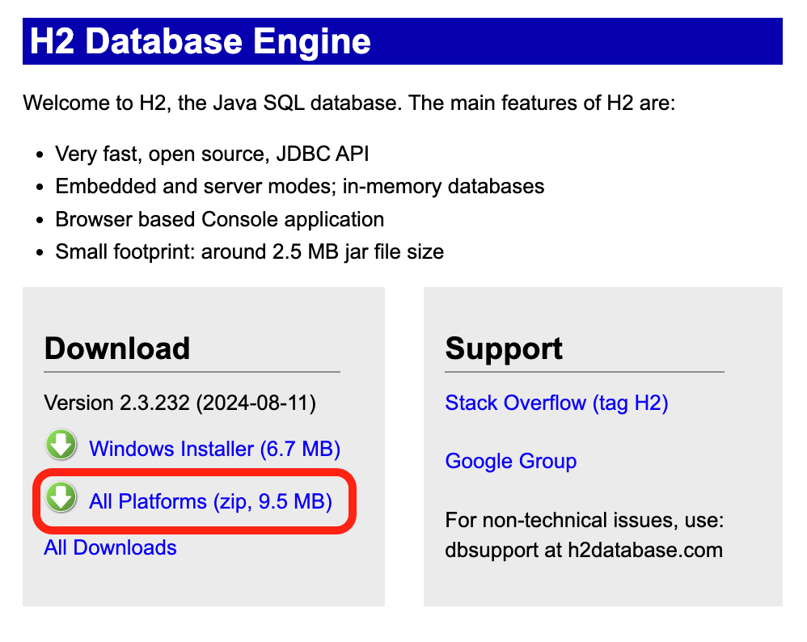Click the Version 2.3.232 (2024-08-11) text
The width and height of the screenshot is (807, 642).
pyautogui.click(x=180, y=403)
